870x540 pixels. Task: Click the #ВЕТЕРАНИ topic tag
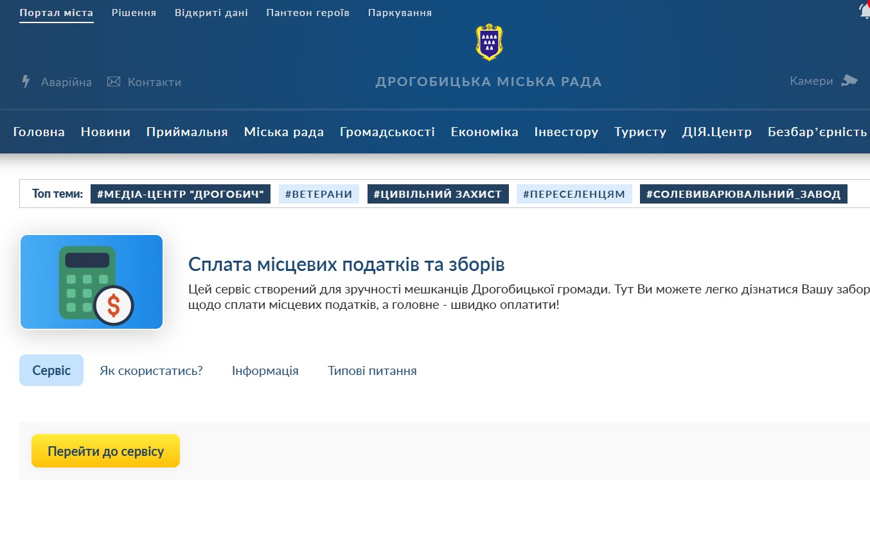(x=319, y=194)
